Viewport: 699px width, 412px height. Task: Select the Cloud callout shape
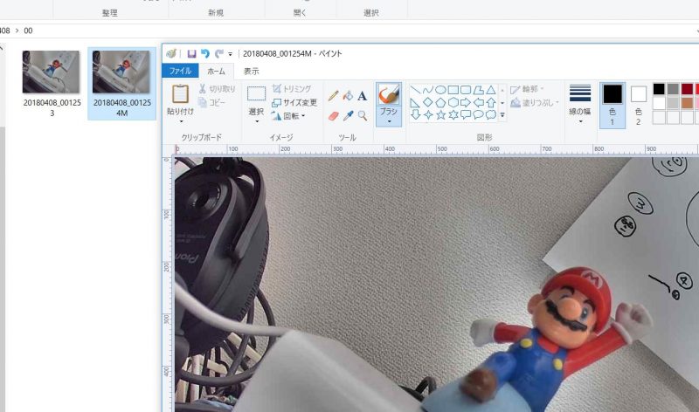(x=491, y=115)
